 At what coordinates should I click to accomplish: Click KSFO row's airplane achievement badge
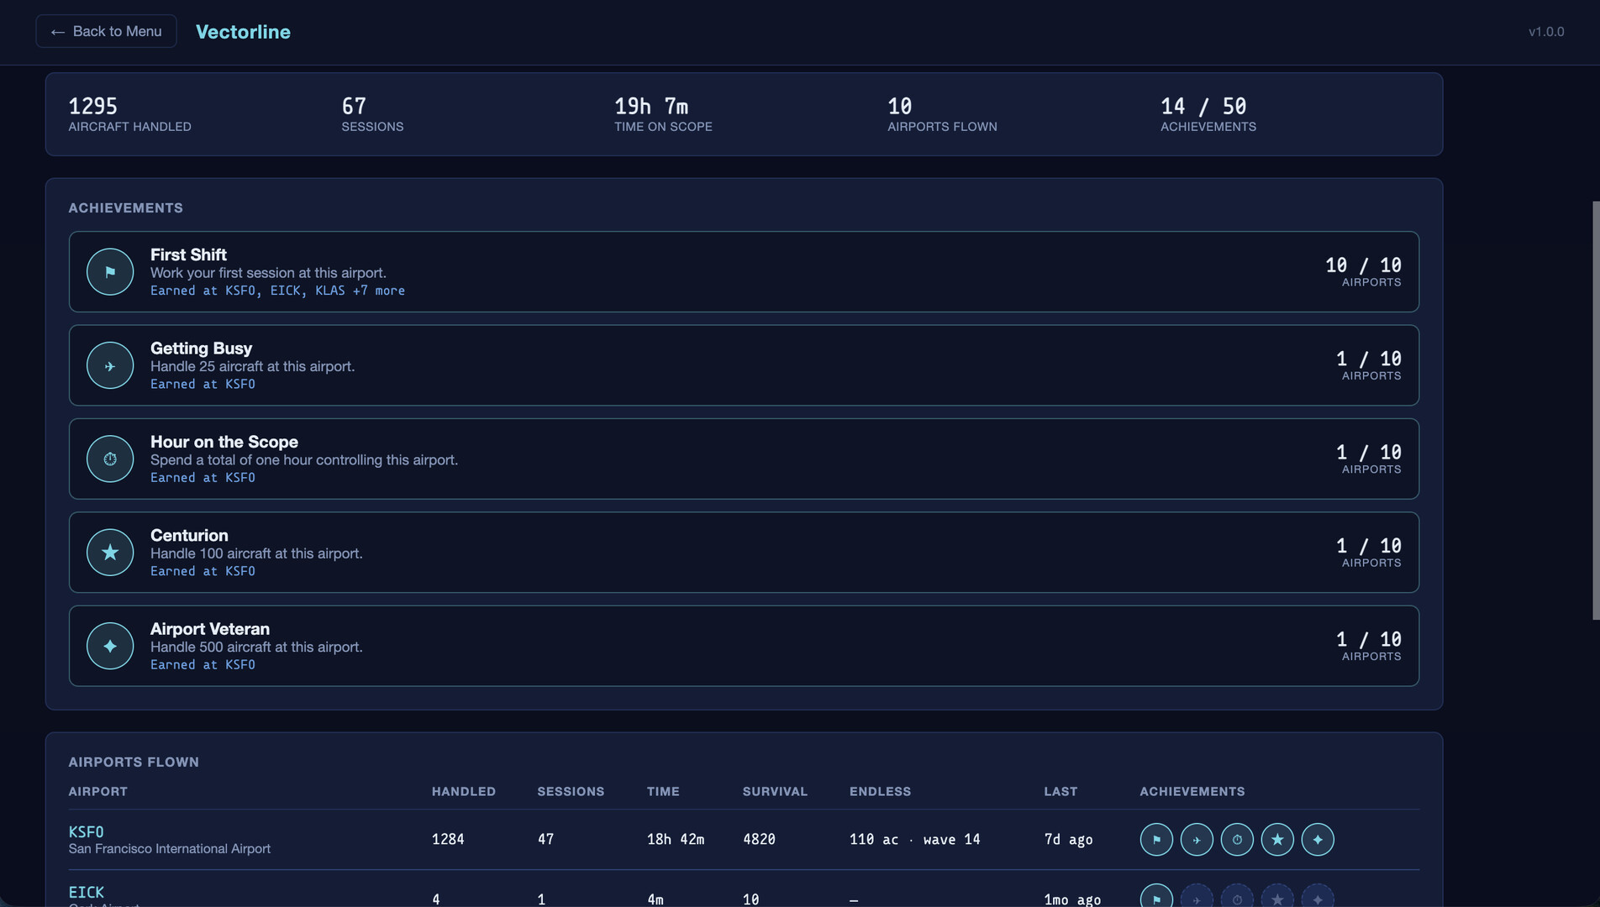point(1197,839)
